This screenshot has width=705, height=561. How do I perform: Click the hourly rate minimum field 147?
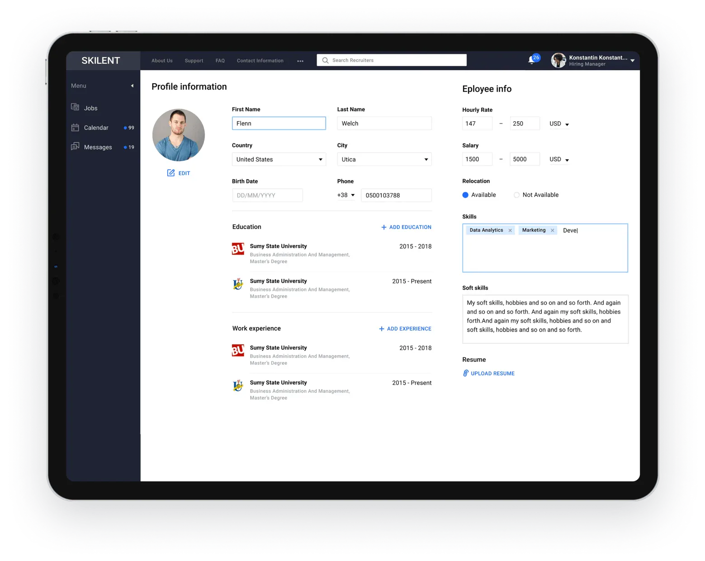click(477, 124)
